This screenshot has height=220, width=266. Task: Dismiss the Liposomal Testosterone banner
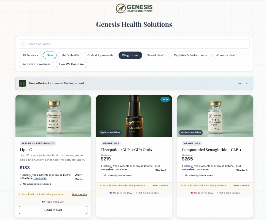(x=247, y=83)
